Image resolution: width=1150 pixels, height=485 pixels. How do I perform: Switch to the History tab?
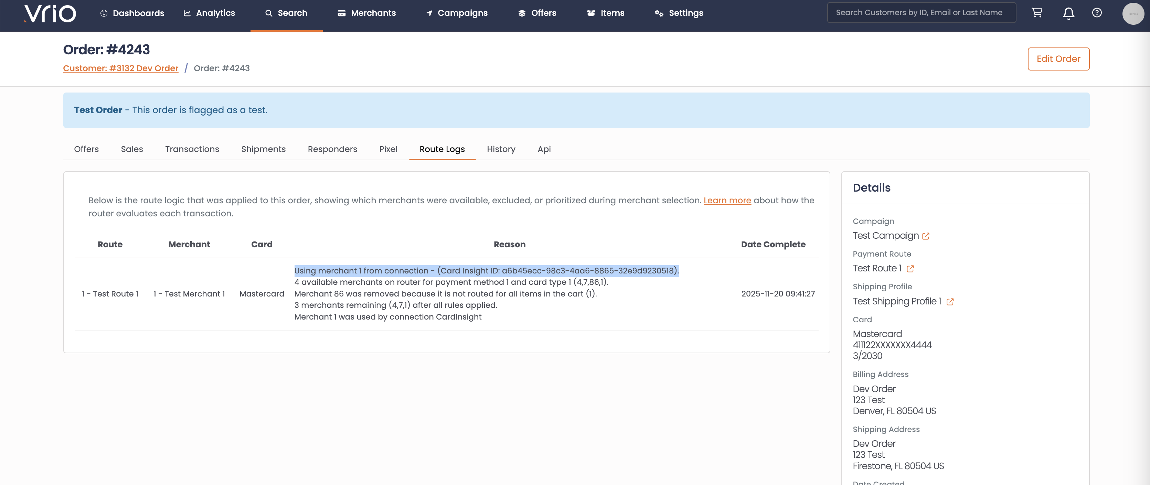pyautogui.click(x=501, y=149)
